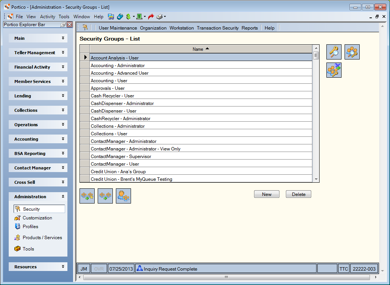Collapse the Administration section
The image size is (390, 285).
[63, 196]
